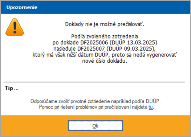The image size is (191, 137).
Task: Click the date 09.03.2025 in the message
Action: coord(138,48)
